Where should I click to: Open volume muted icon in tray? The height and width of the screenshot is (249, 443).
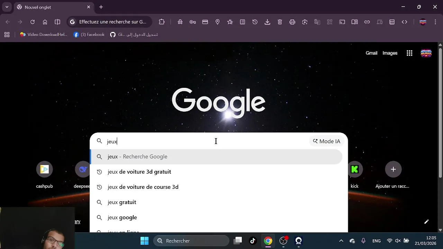click(398, 241)
